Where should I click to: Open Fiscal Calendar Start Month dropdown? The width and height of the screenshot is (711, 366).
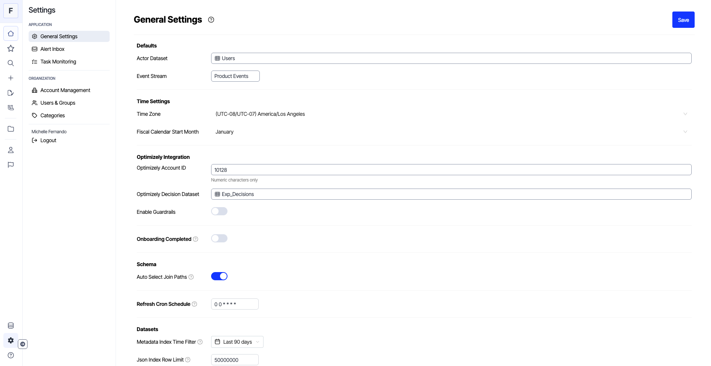(451, 132)
